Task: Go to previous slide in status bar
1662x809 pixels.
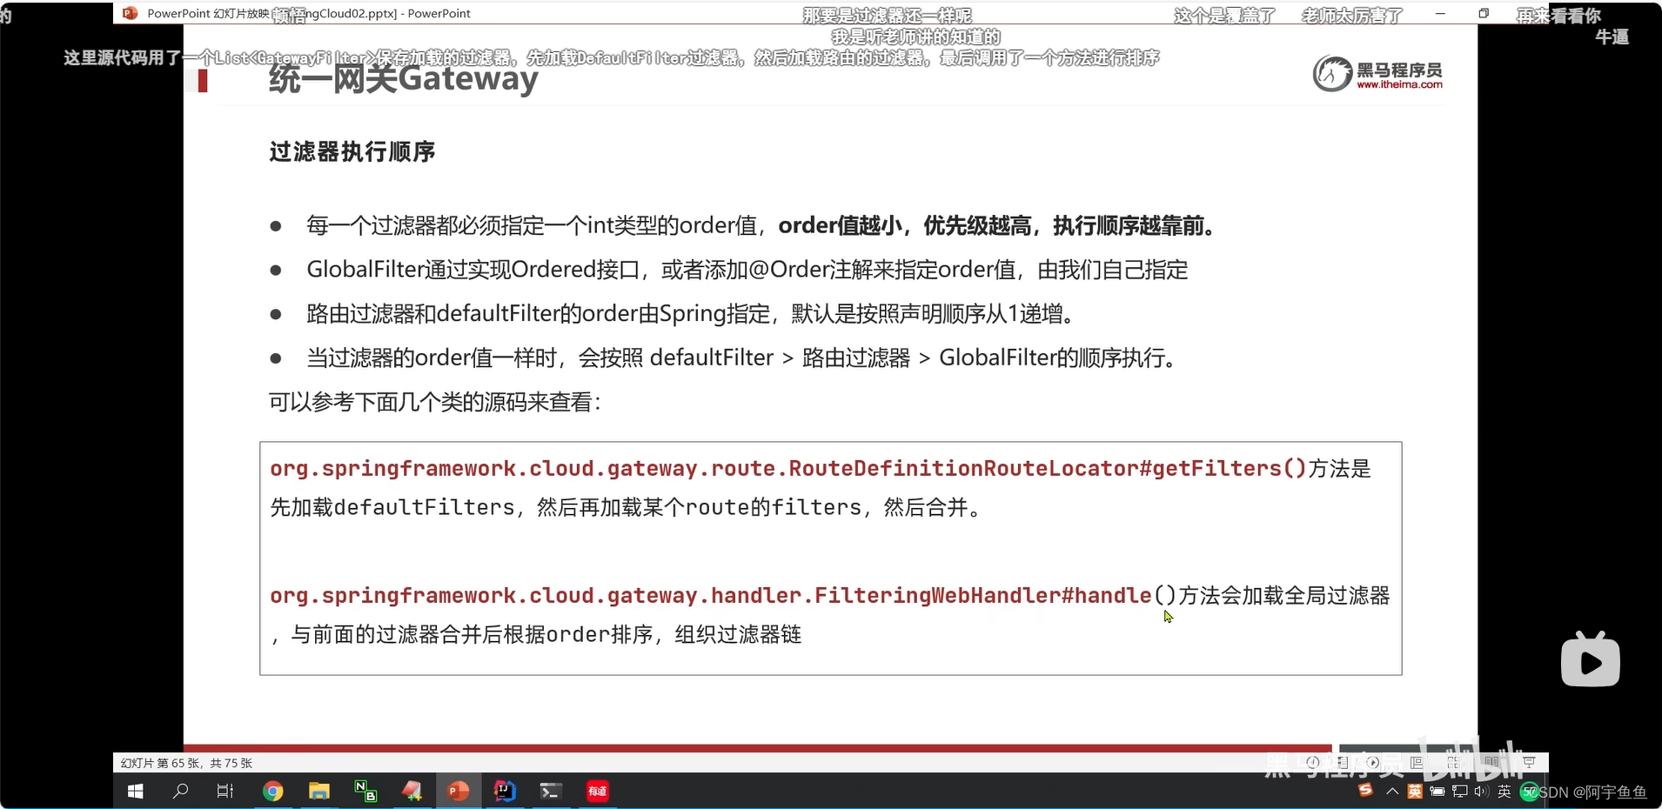Action: point(1313,762)
